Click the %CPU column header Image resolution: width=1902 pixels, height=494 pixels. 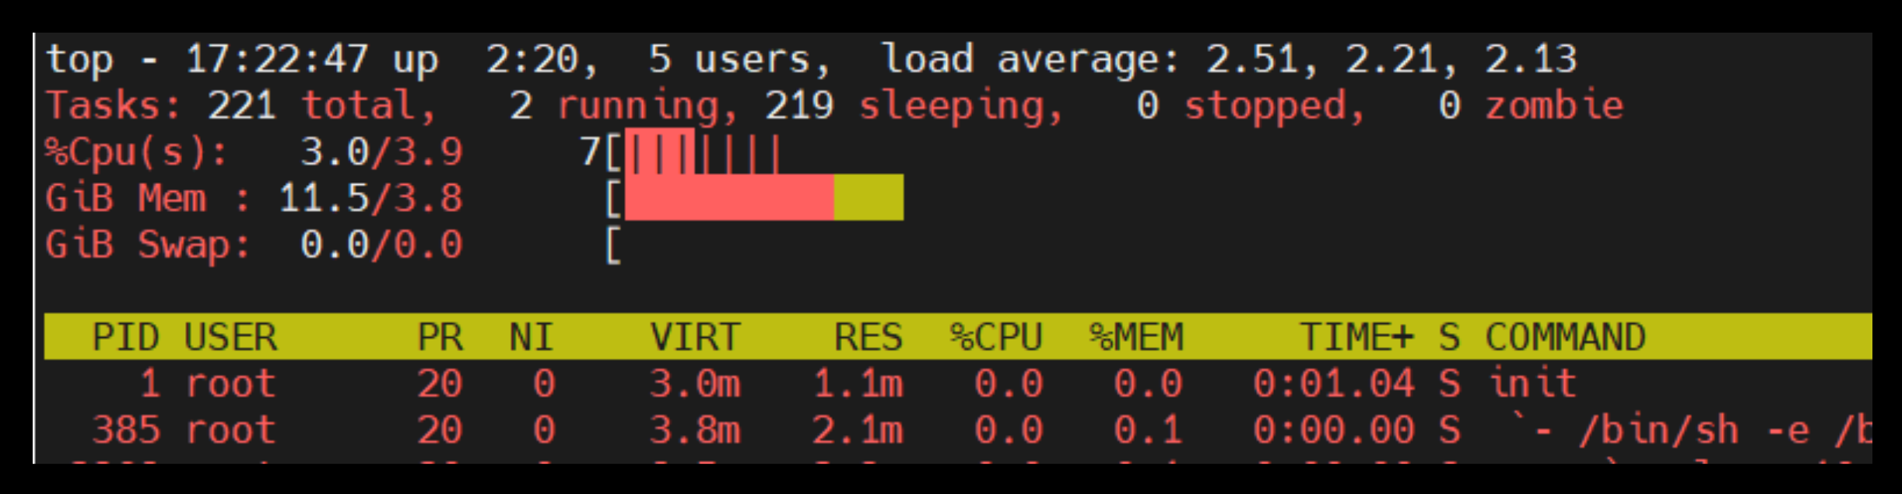click(x=995, y=337)
